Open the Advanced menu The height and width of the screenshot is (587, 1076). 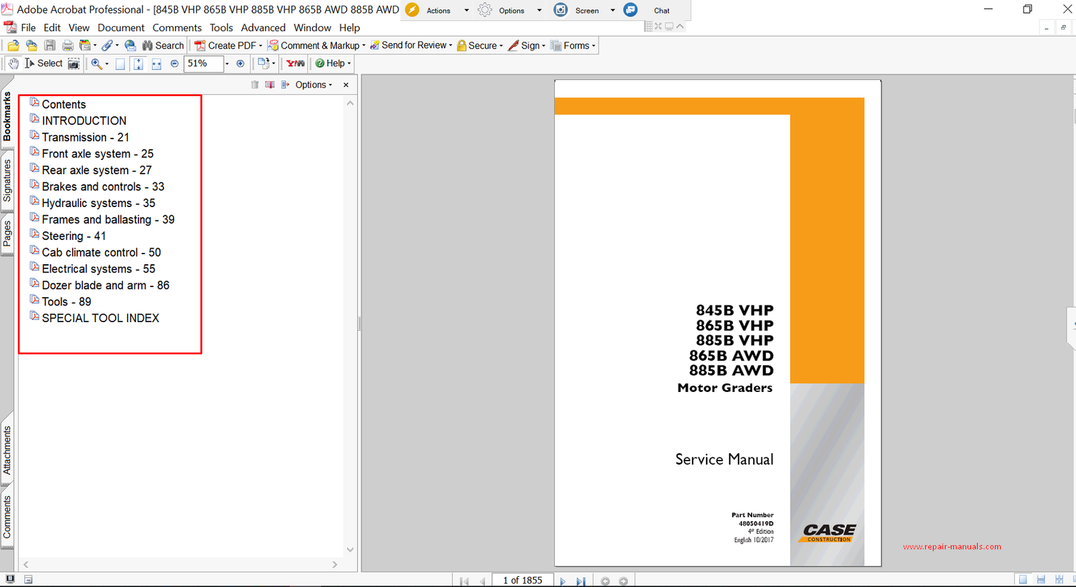(x=263, y=28)
